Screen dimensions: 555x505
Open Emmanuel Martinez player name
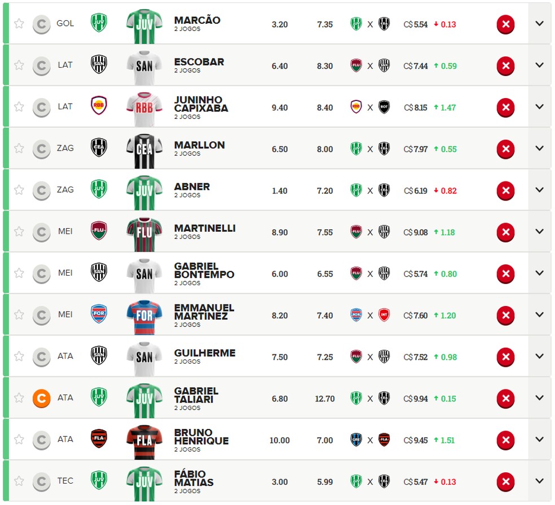pyautogui.click(x=204, y=312)
